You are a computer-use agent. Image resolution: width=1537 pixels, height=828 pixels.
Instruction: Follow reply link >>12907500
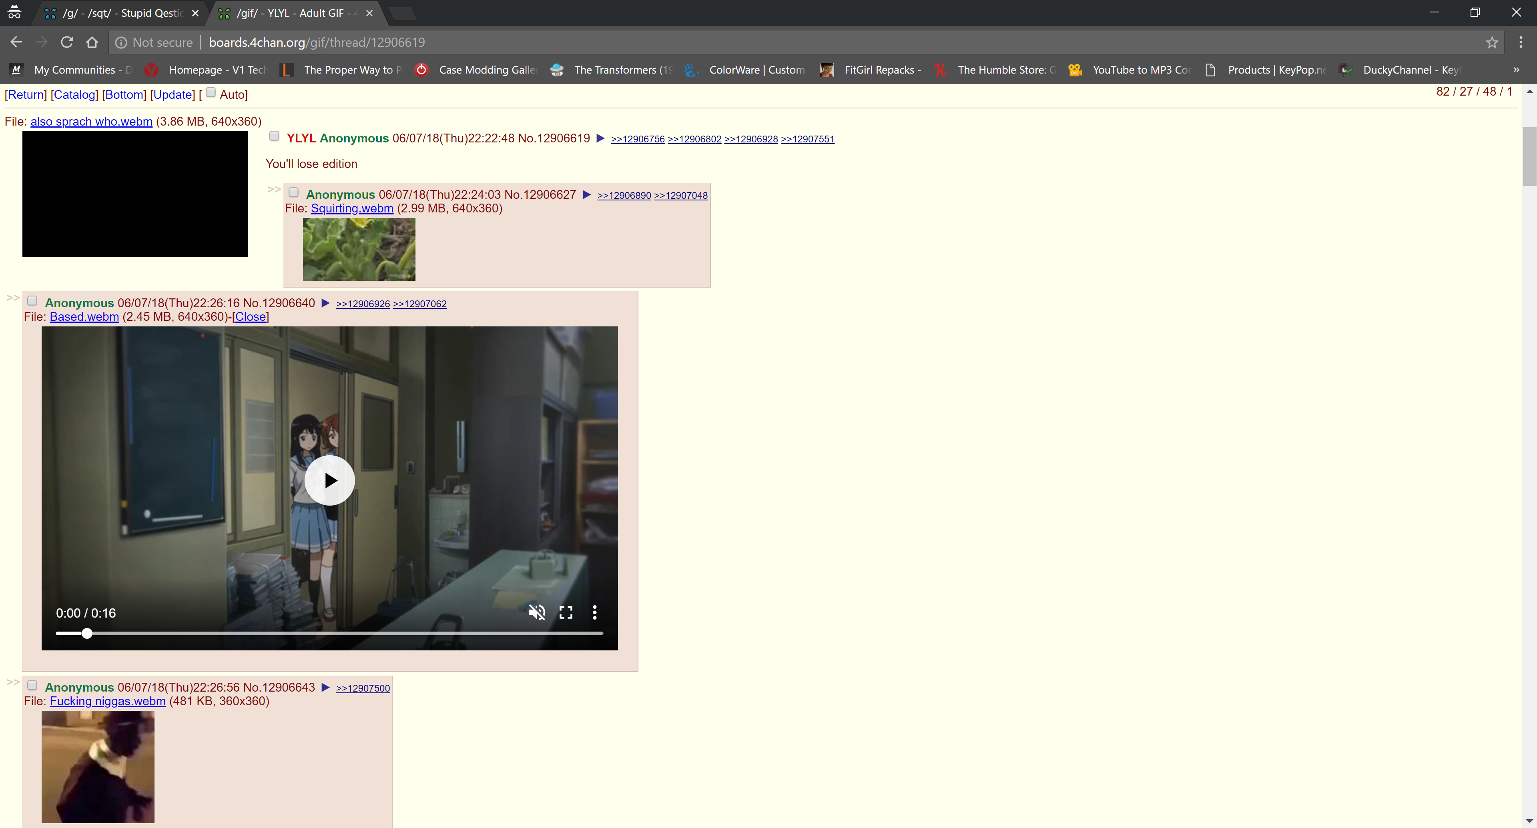(x=363, y=688)
